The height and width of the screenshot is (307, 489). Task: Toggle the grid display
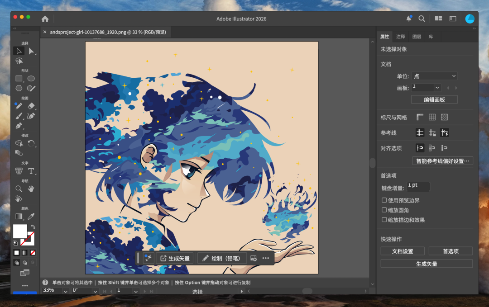pos(432,117)
